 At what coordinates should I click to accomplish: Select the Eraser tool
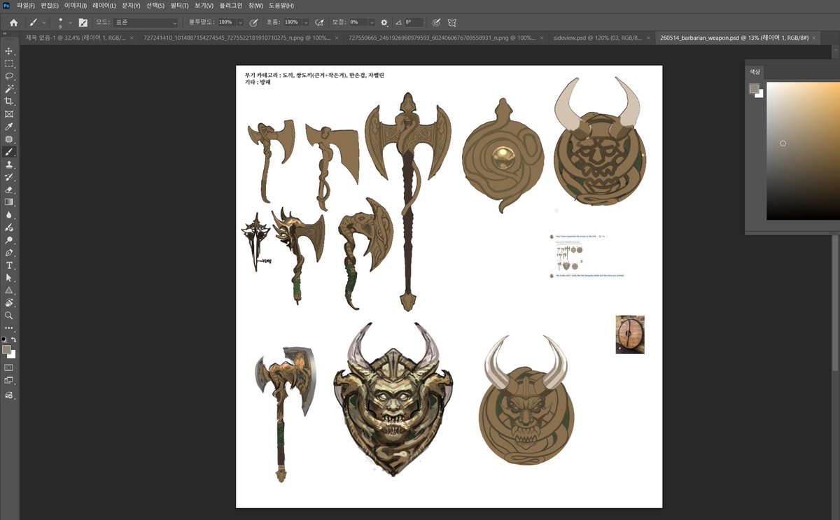pos(9,190)
